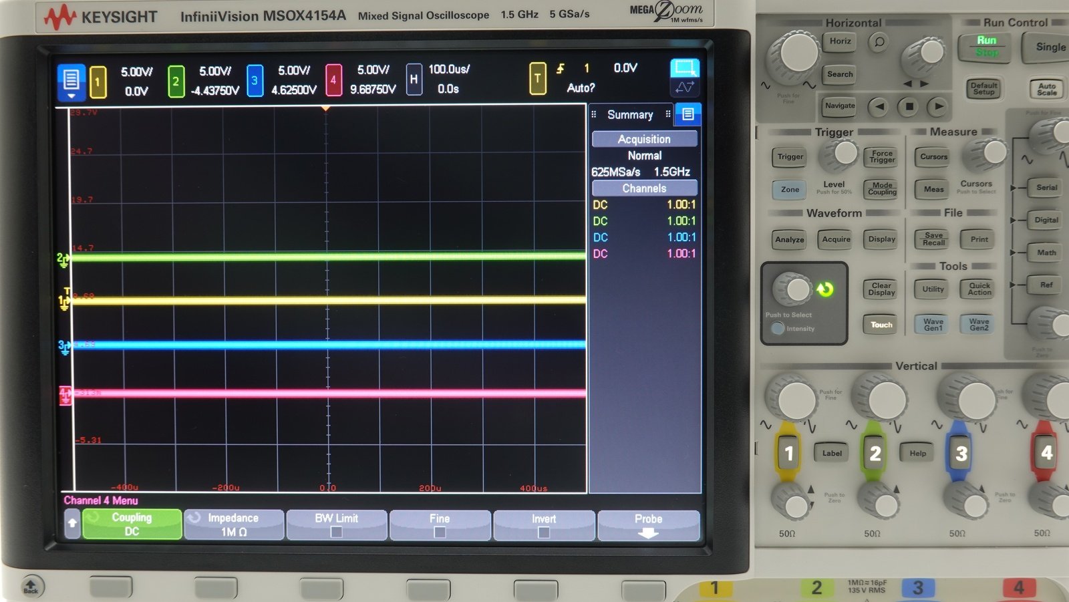Click the green rotate arrow entry knob indicator

coord(825,289)
